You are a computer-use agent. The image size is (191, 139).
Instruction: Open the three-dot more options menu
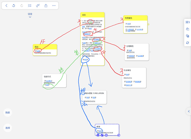tap(54, 6)
